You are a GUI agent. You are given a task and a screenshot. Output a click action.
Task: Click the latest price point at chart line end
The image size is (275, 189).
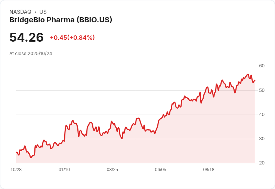tap(255, 80)
